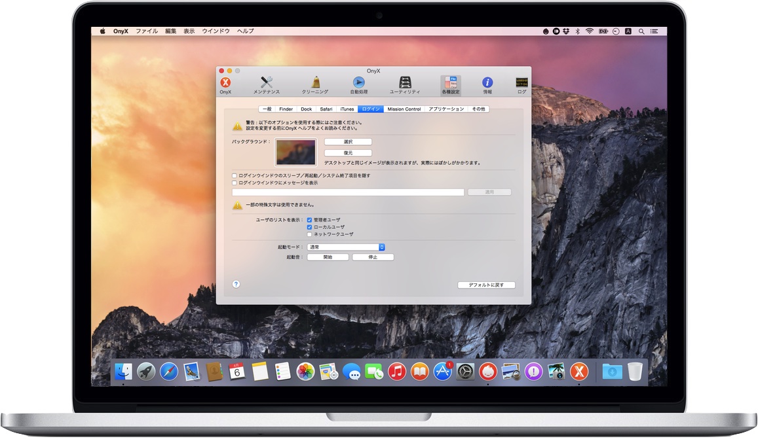Image resolution: width=758 pixels, height=443 pixels.
Task: Switch to the Safari tab
Action: point(326,109)
